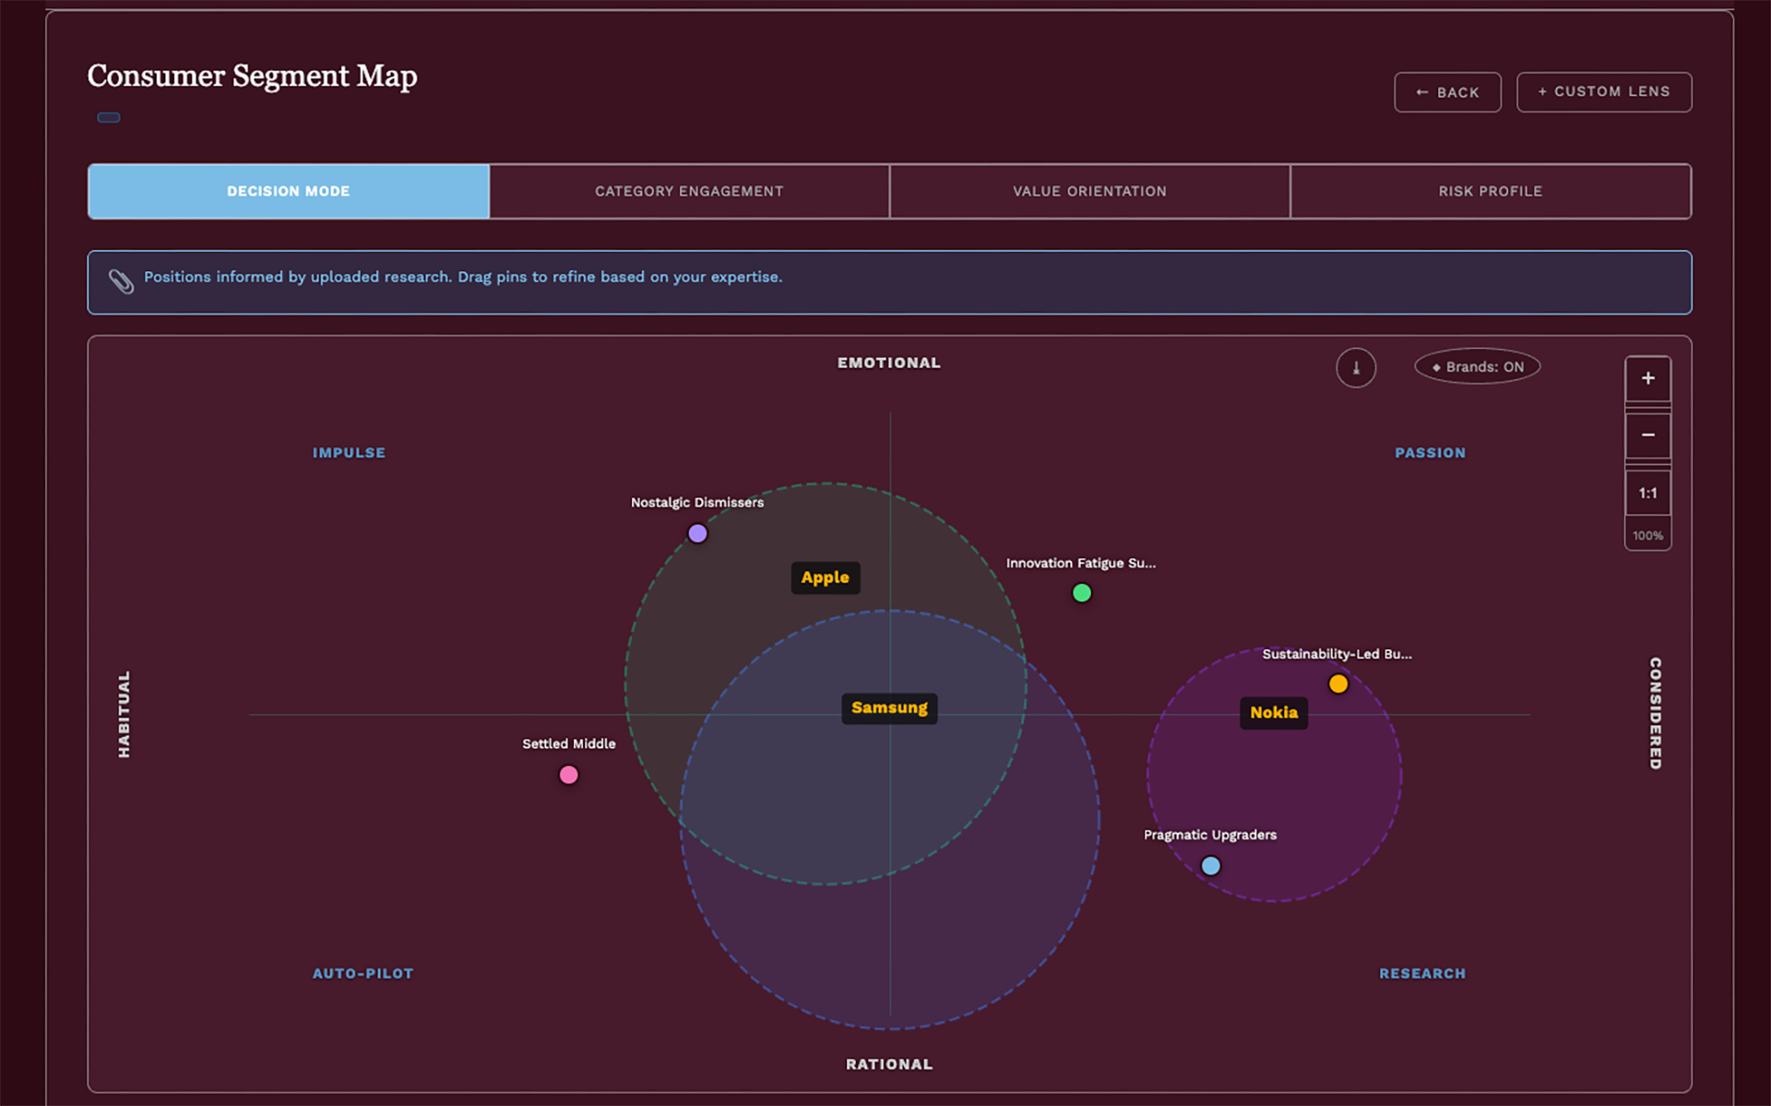The image size is (1771, 1106).
Task: Click the 'Settled Middle' pin label text
Action: click(x=569, y=743)
